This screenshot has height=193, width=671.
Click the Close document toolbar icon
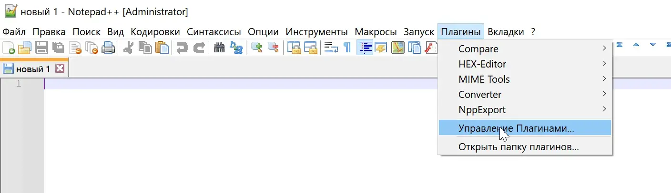[75, 47]
